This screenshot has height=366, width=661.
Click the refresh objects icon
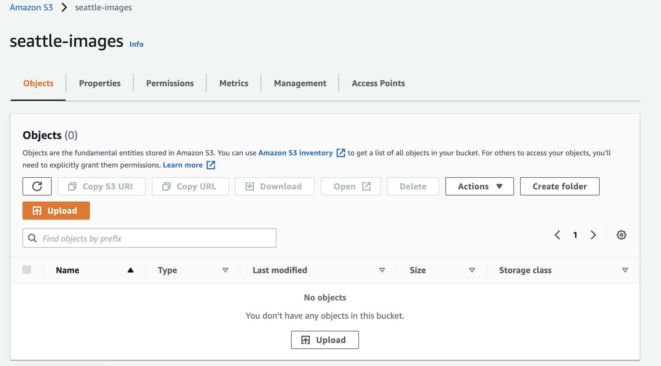click(37, 186)
